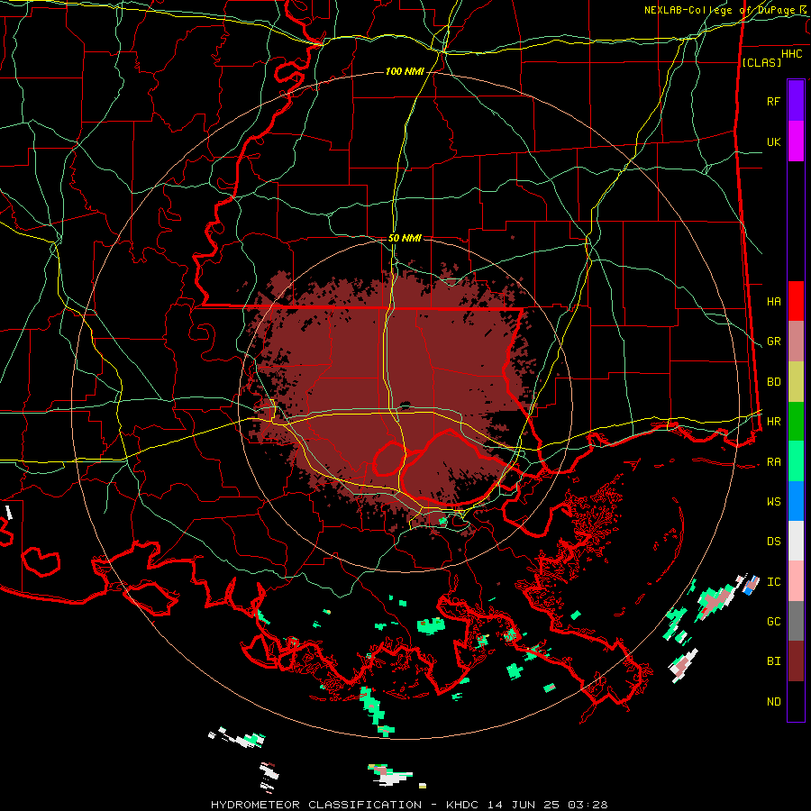Click the 'RF' legend label
This screenshot has height=811, width=811.
click(773, 101)
